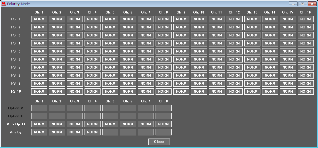The image size is (318, 148).
Task: Toggle FS 8 Ch. 3 NORM button
Action: (75, 75)
